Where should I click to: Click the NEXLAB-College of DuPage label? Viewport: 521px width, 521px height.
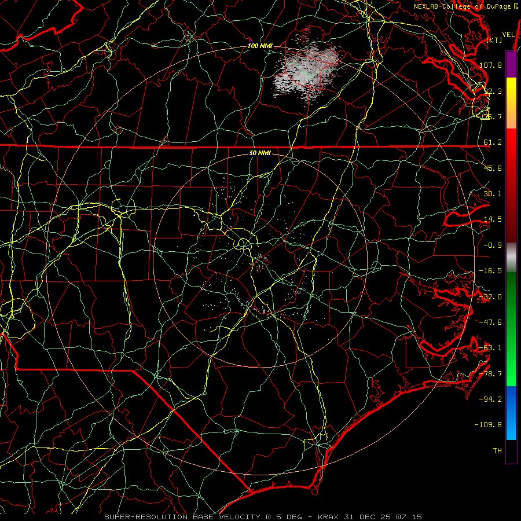[x=466, y=6]
